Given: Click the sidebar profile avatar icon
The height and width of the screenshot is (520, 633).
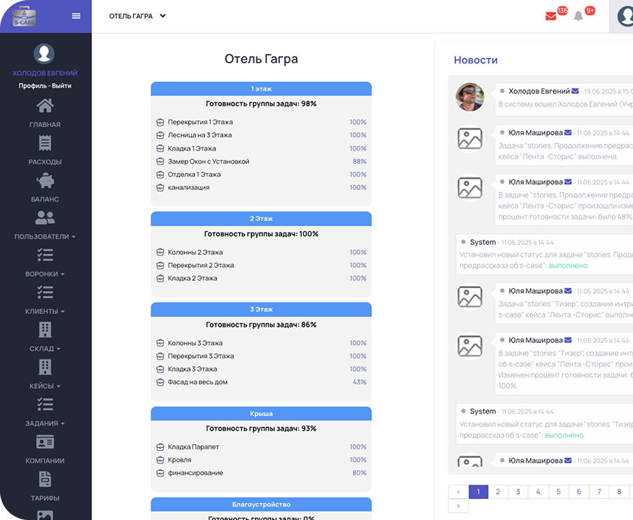Looking at the screenshot, I should click(45, 53).
